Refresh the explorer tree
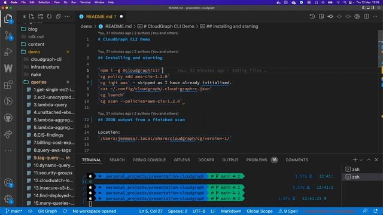383x215 pixels. (x=49, y=16)
